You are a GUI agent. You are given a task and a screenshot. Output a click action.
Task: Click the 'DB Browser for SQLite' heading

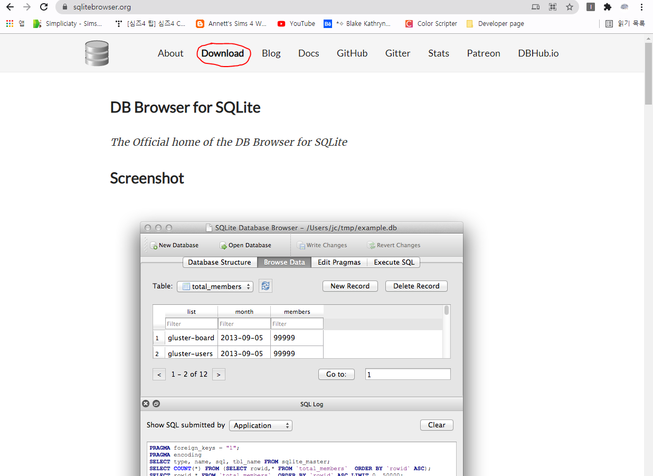[185, 107]
